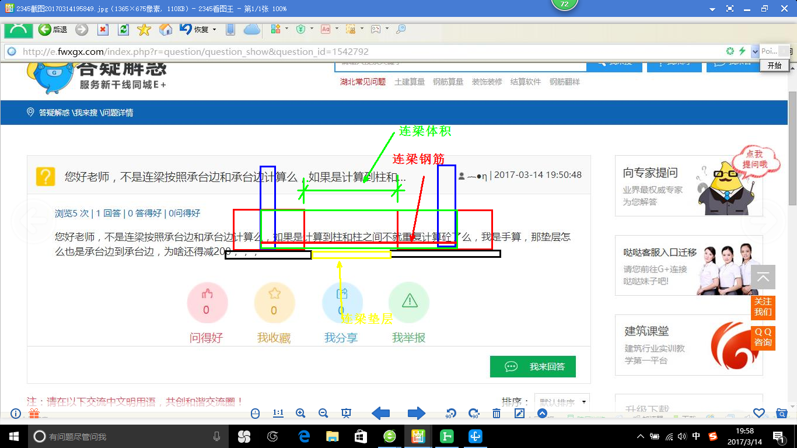
Task: Click the browser 后退 back button
Action: click(53, 29)
